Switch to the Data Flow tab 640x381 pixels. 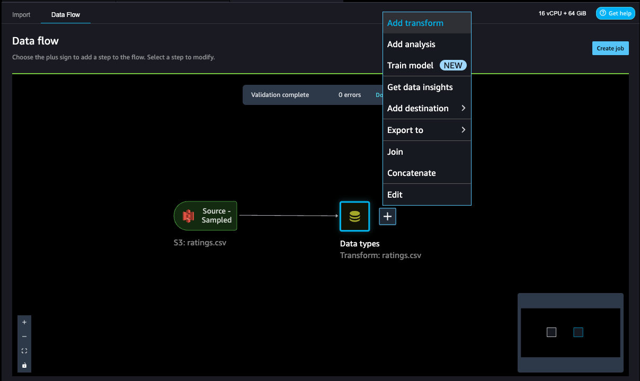coord(66,15)
